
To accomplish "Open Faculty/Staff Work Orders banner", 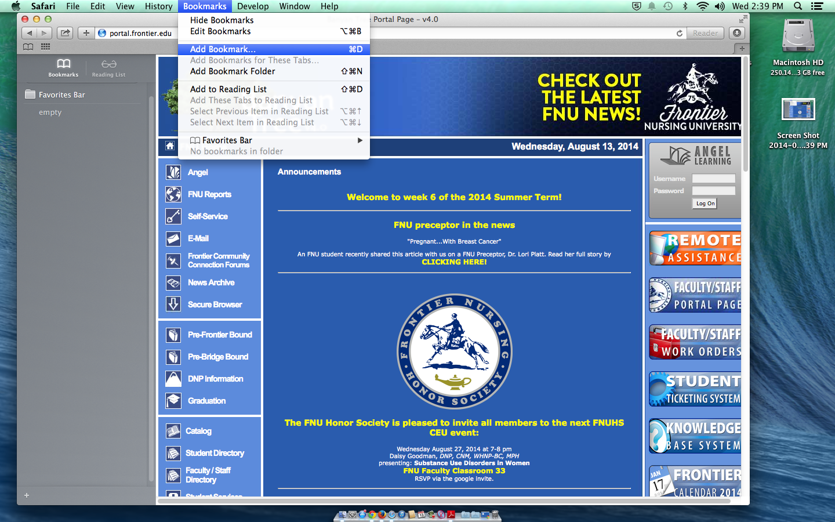I will [695, 342].
